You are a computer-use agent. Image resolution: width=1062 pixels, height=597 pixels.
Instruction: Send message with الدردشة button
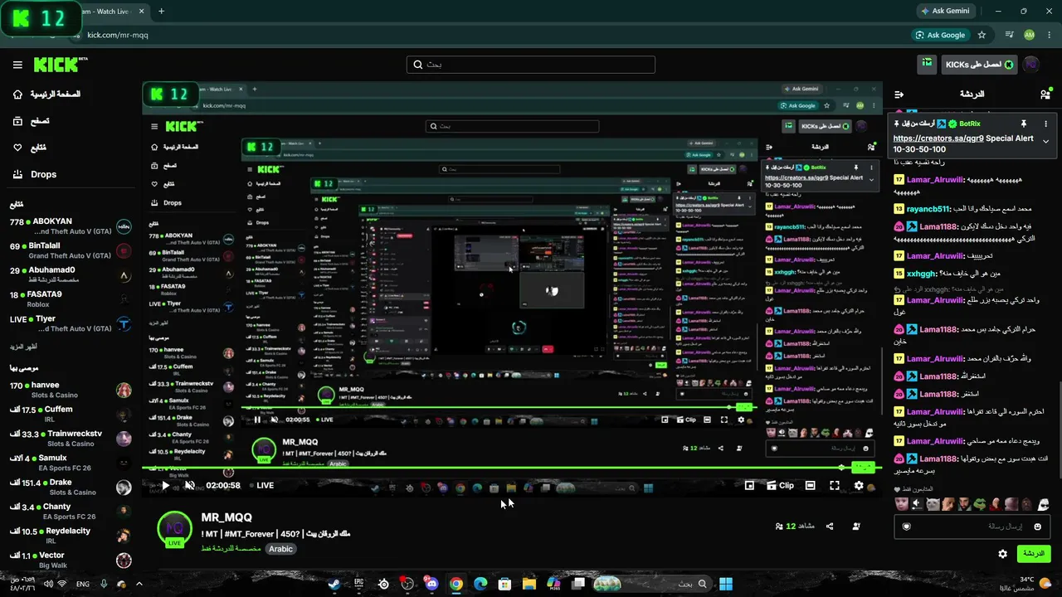(x=1033, y=554)
